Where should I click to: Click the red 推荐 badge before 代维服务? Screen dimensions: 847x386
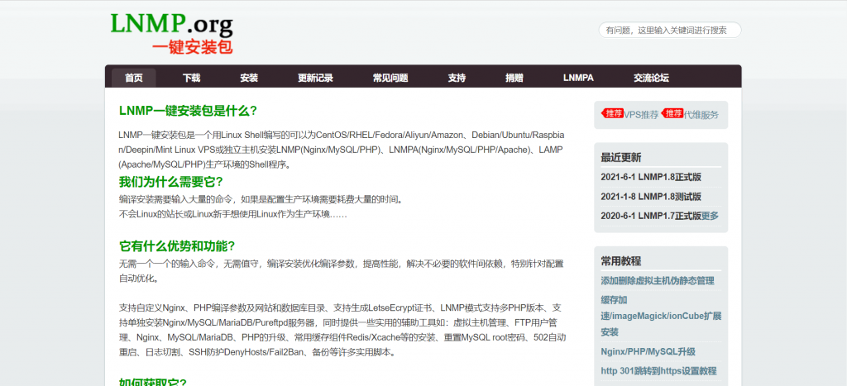(672, 113)
